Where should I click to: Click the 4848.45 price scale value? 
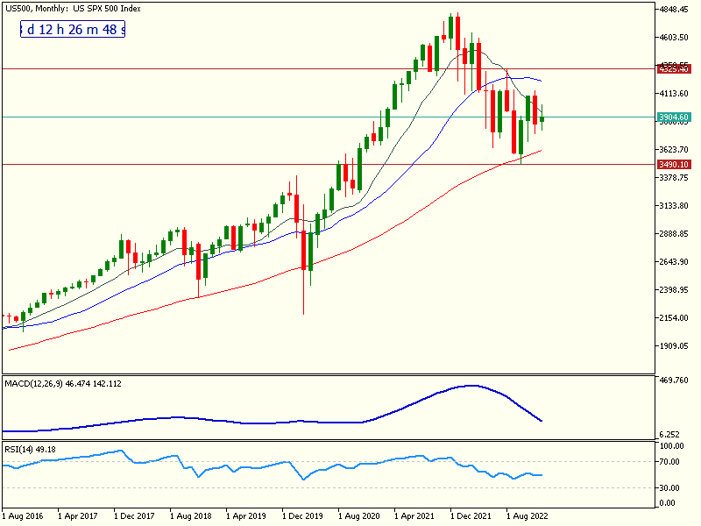click(x=676, y=10)
